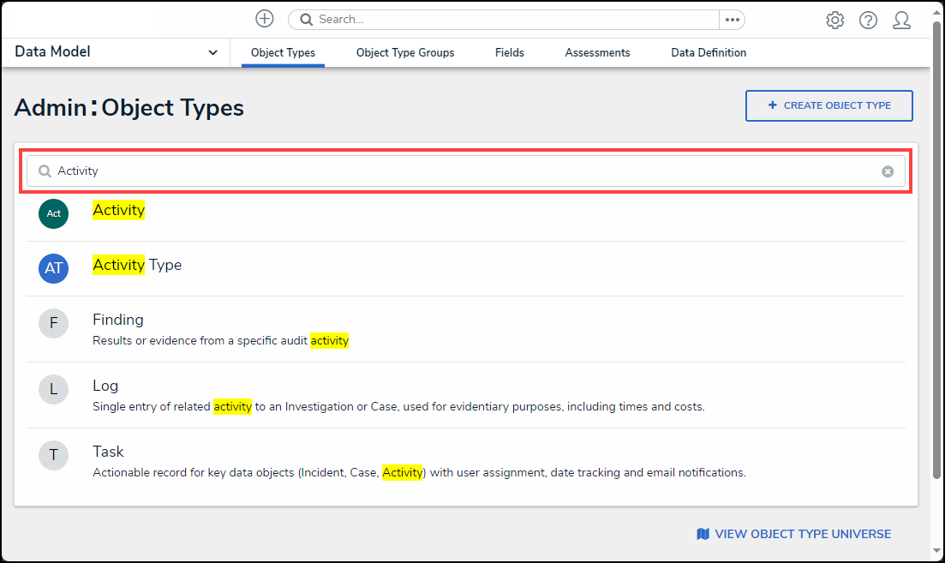Open the help question mark icon
945x563 pixels.
point(868,21)
